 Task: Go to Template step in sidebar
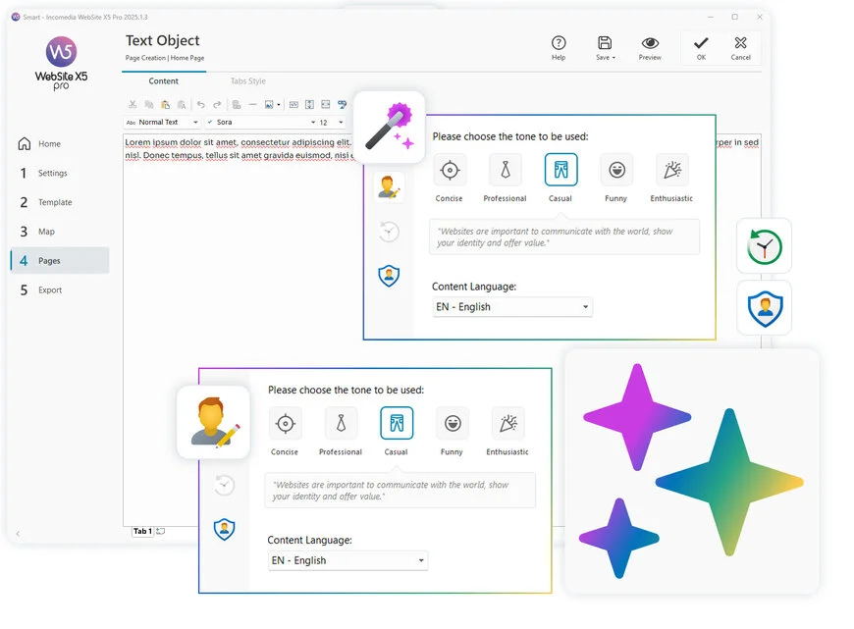[55, 202]
